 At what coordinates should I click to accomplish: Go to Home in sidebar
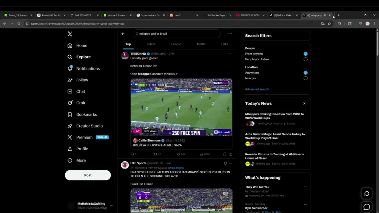click(x=77, y=46)
